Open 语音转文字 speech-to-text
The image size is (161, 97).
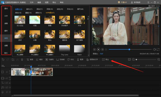[92, 60]
